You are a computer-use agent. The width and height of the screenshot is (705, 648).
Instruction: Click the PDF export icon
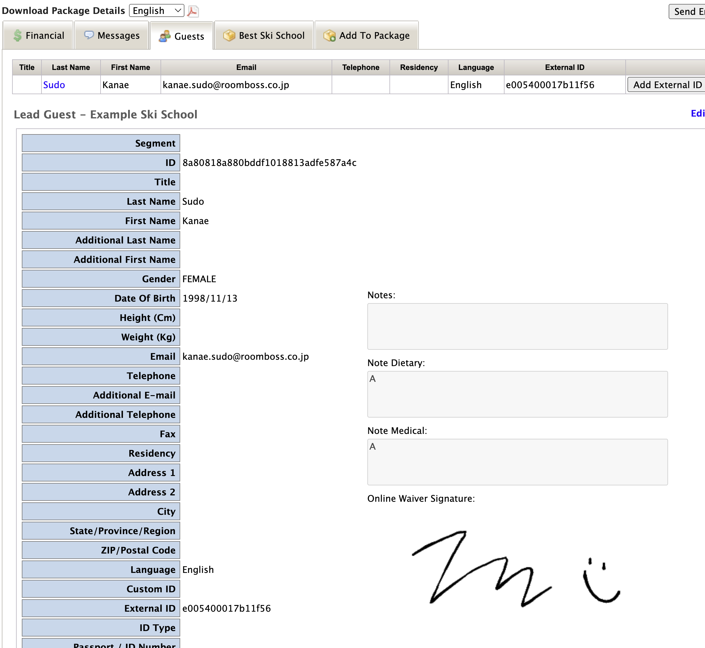[193, 11]
